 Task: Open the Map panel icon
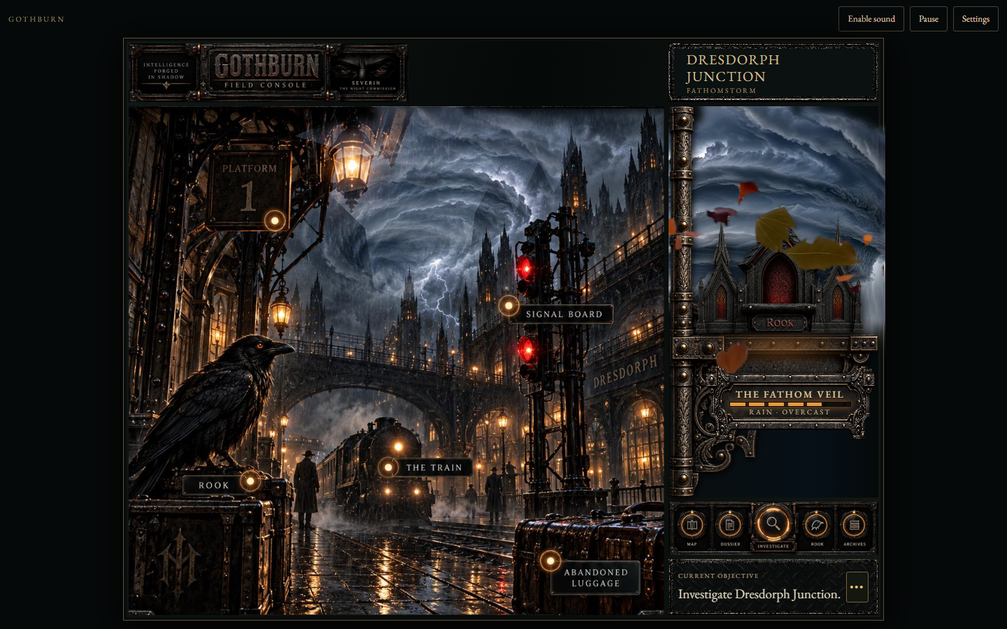pyautogui.click(x=692, y=526)
